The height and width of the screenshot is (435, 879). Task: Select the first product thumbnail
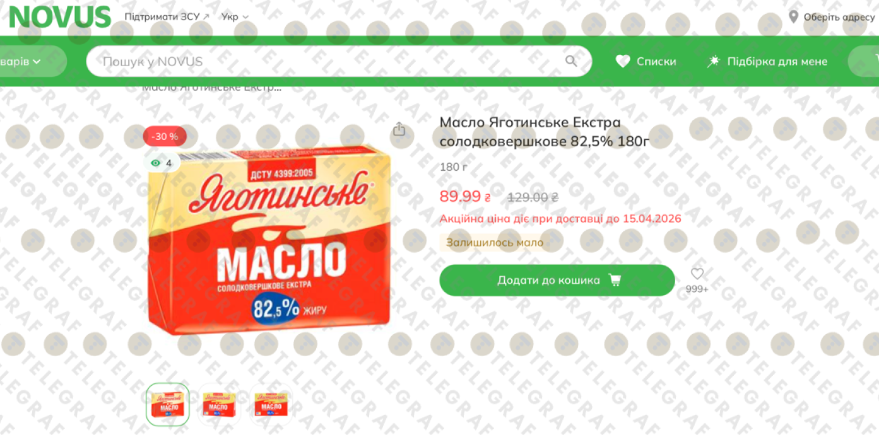click(x=168, y=404)
